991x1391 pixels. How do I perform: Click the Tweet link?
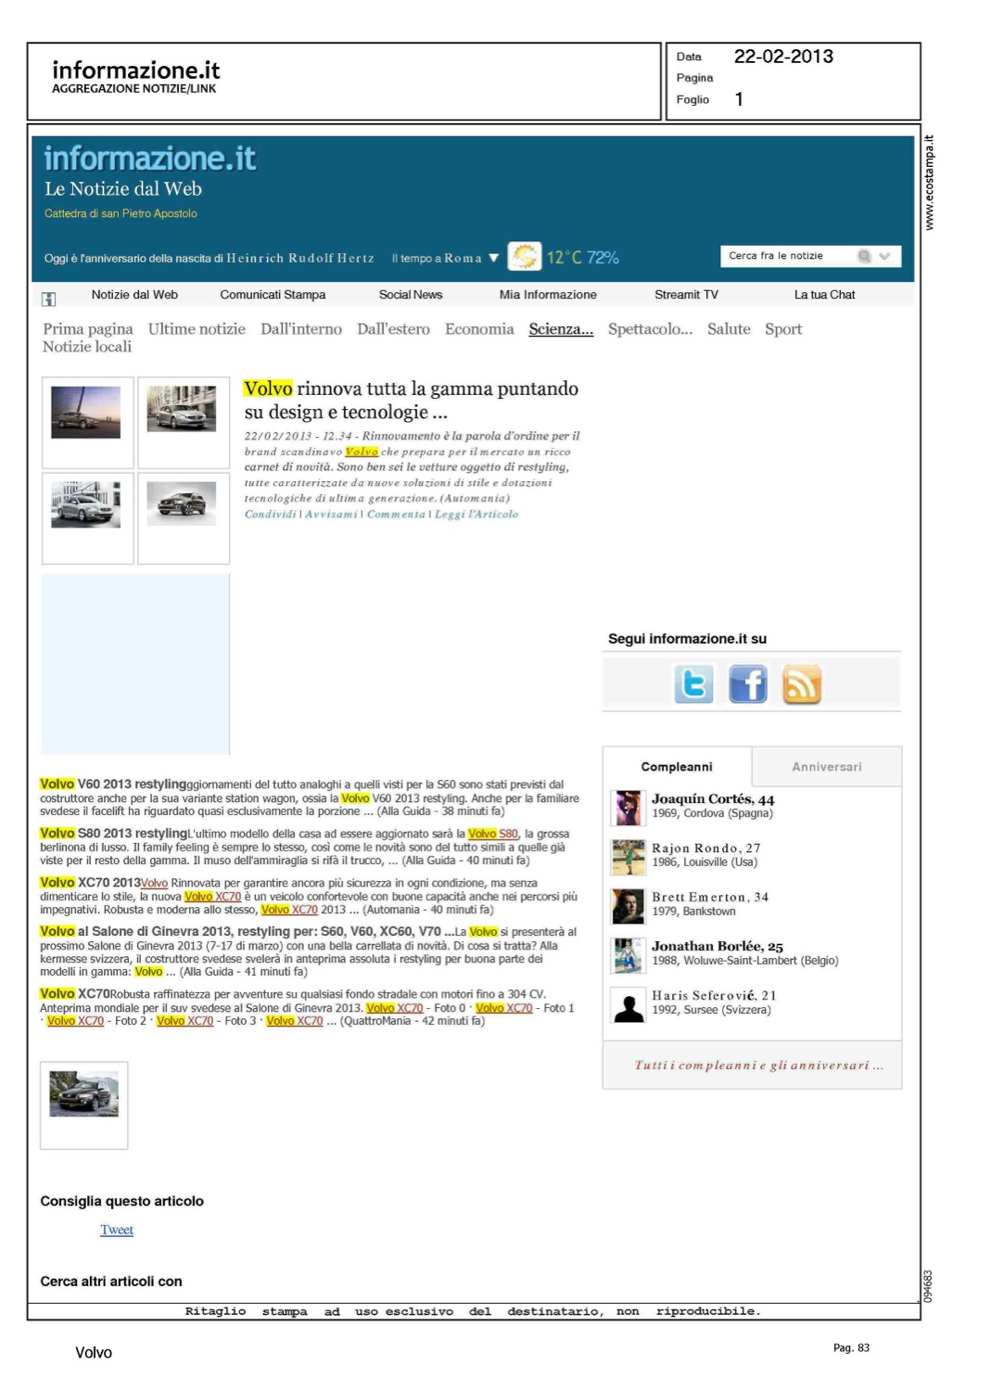[x=117, y=1230]
